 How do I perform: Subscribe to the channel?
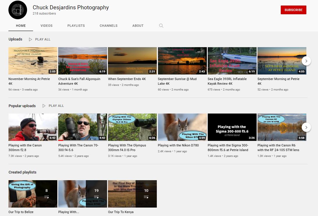pos(293,10)
